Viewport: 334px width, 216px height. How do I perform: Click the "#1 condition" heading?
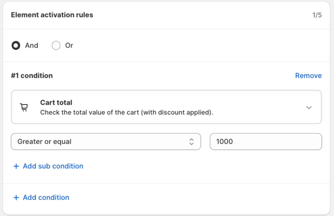pyautogui.click(x=32, y=76)
